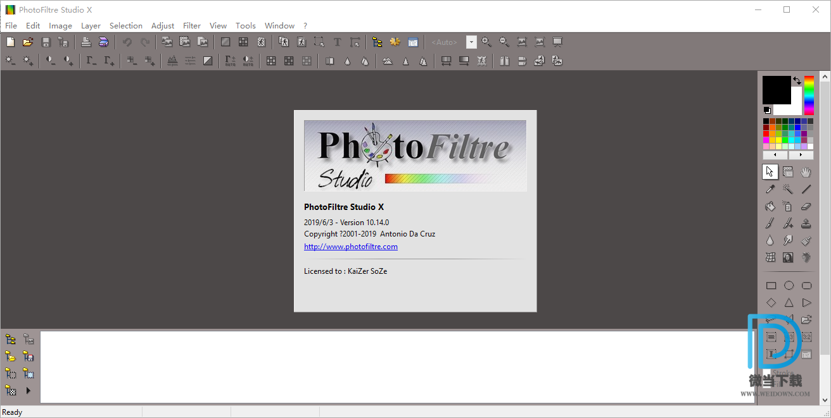
Task: Click the Auto contrast icon
Action: pos(248,61)
